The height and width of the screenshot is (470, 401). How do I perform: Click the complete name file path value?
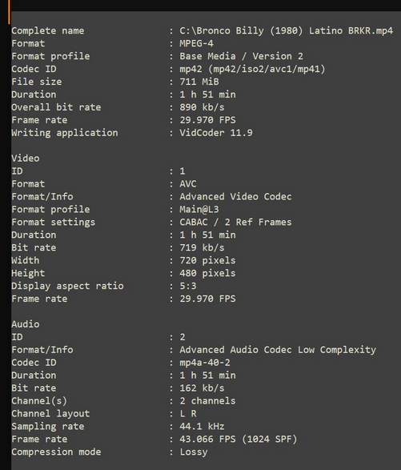[287, 31]
